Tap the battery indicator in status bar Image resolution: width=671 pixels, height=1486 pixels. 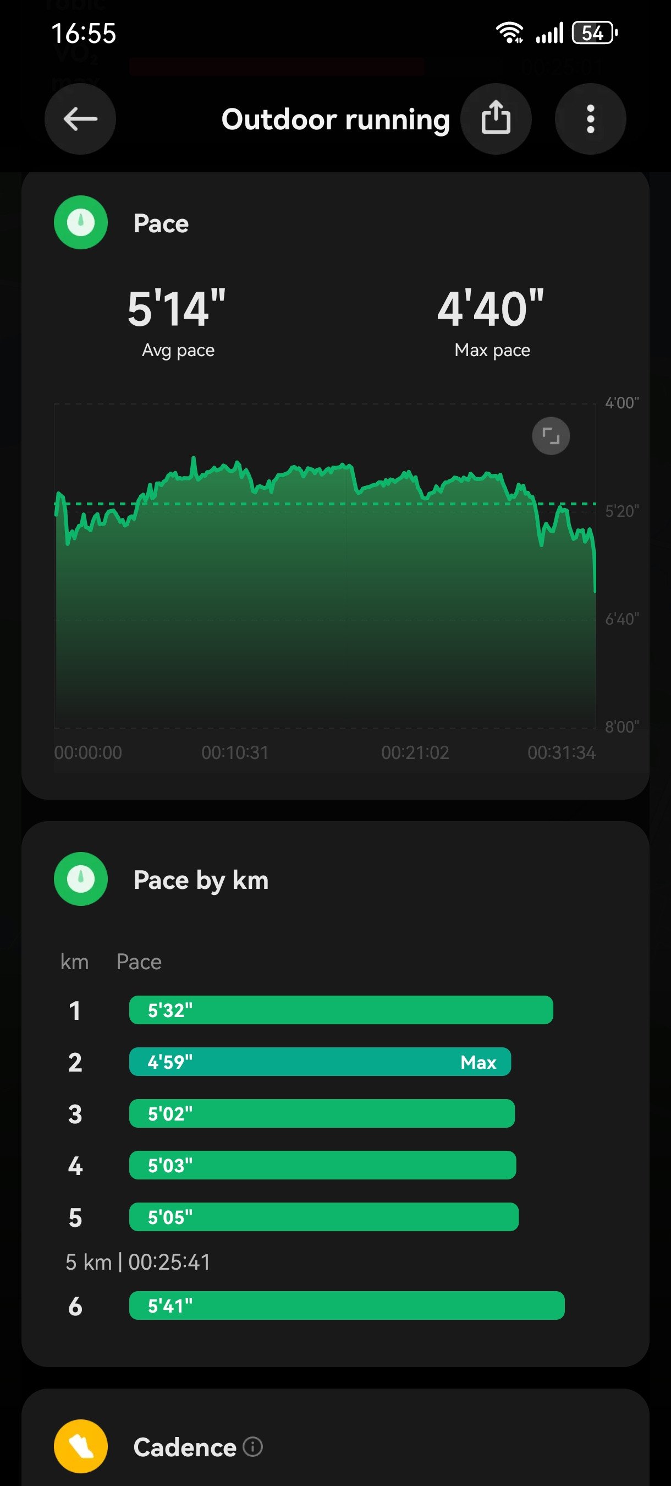tap(595, 33)
